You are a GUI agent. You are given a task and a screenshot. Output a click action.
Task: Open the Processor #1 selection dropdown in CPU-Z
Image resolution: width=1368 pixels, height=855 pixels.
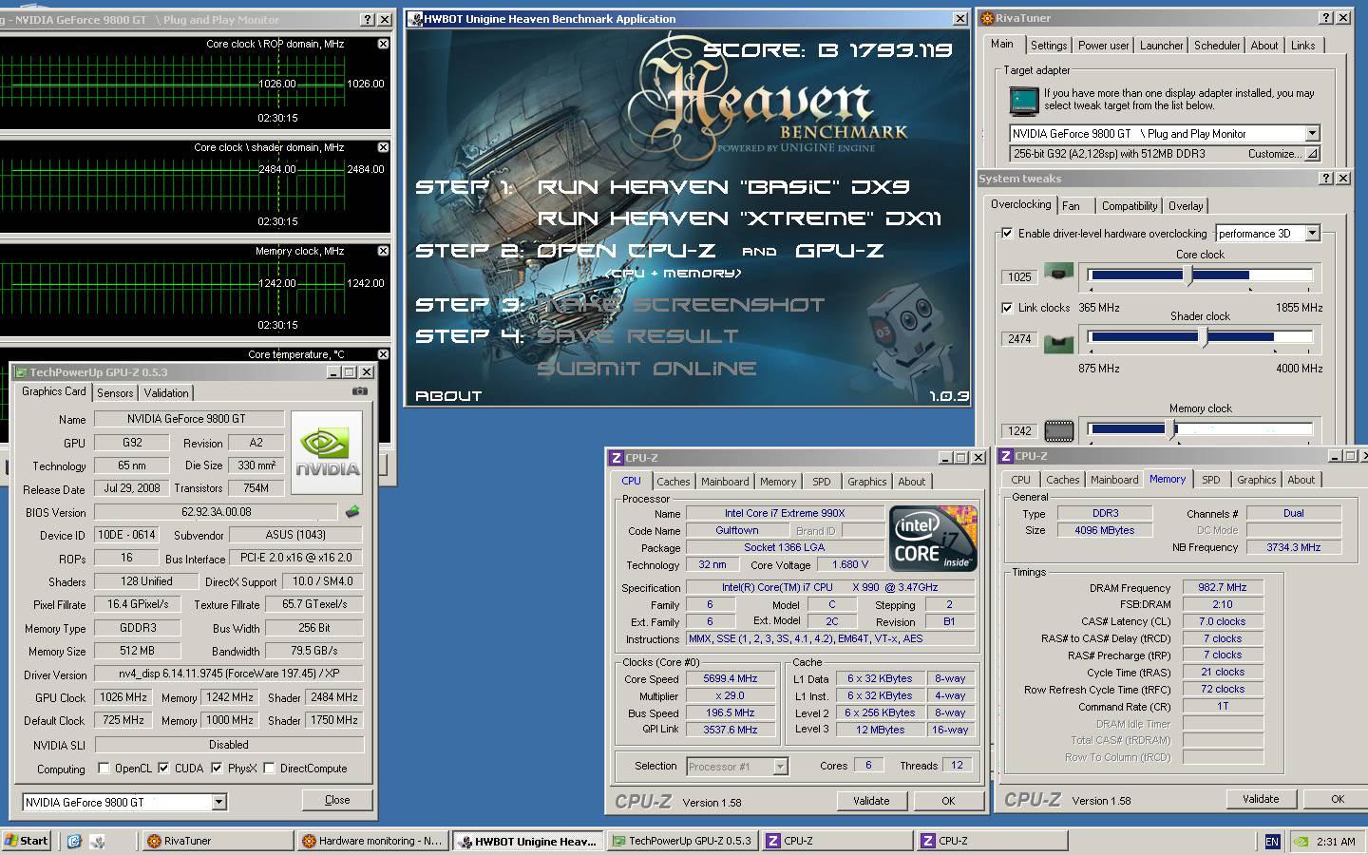(x=780, y=767)
